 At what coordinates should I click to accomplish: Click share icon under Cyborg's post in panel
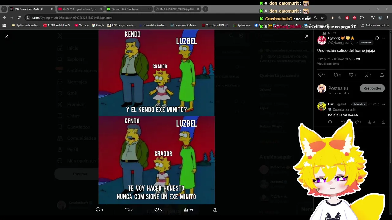(382, 75)
